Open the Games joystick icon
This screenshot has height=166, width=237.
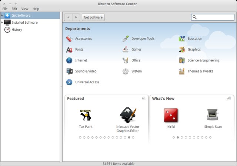[126, 49]
